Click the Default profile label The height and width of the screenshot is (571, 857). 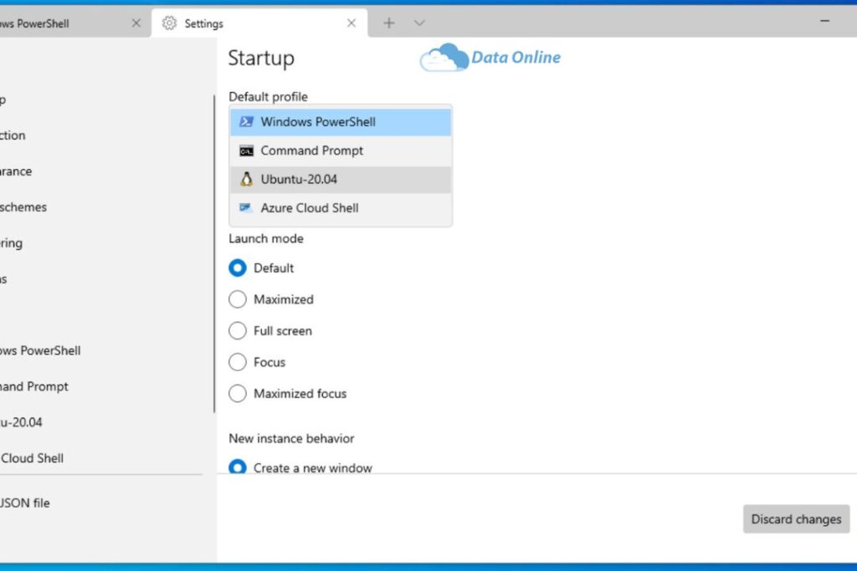click(x=269, y=97)
